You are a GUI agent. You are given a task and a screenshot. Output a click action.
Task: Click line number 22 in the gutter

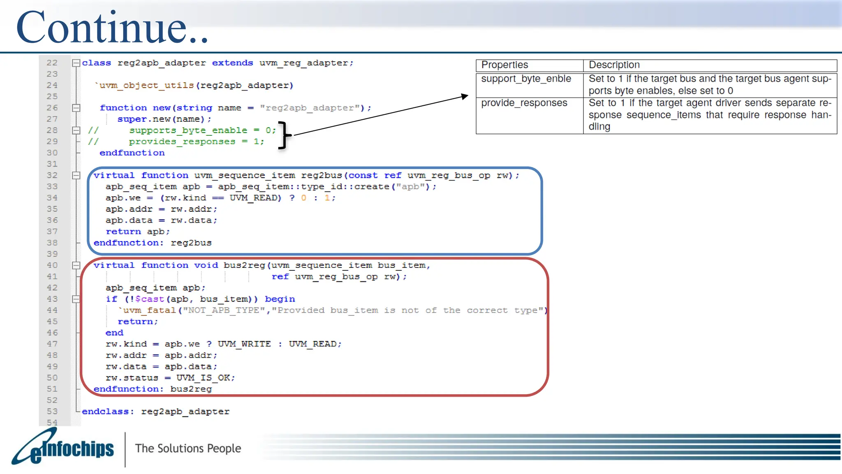click(x=52, y=63)
